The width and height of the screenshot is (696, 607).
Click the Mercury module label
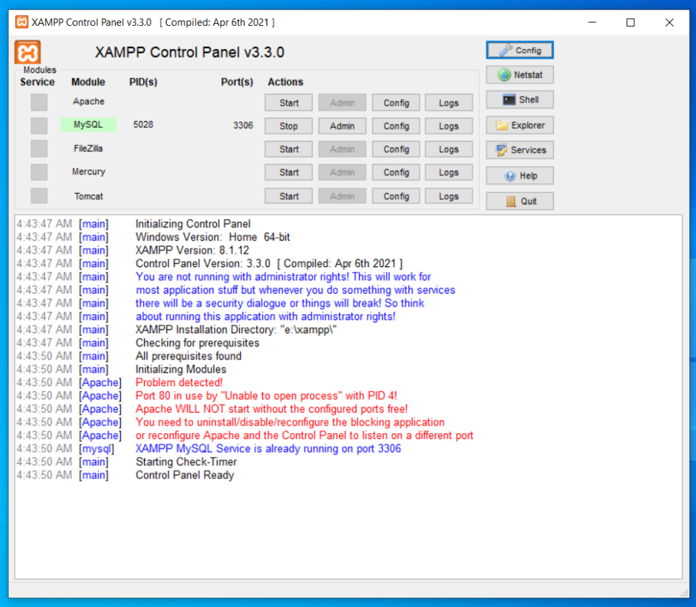tap(88, 171)
